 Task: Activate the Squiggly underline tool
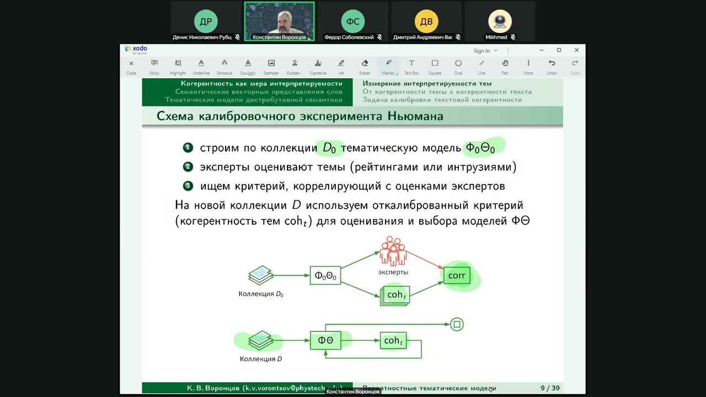(248, 67)
